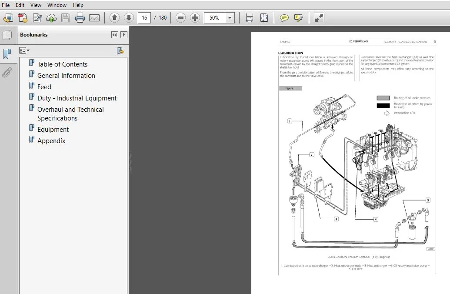Open Overhaul and Technical Specifications bookmark
Screen dimensions: 450x294
pyautogui.click(x=70, y=114)
